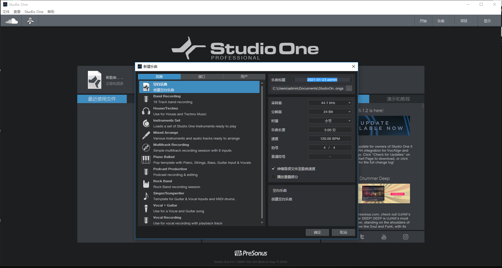The image size is (502, 268).
Task: Go to the 乐曲 page
Action: click(441, 21)
